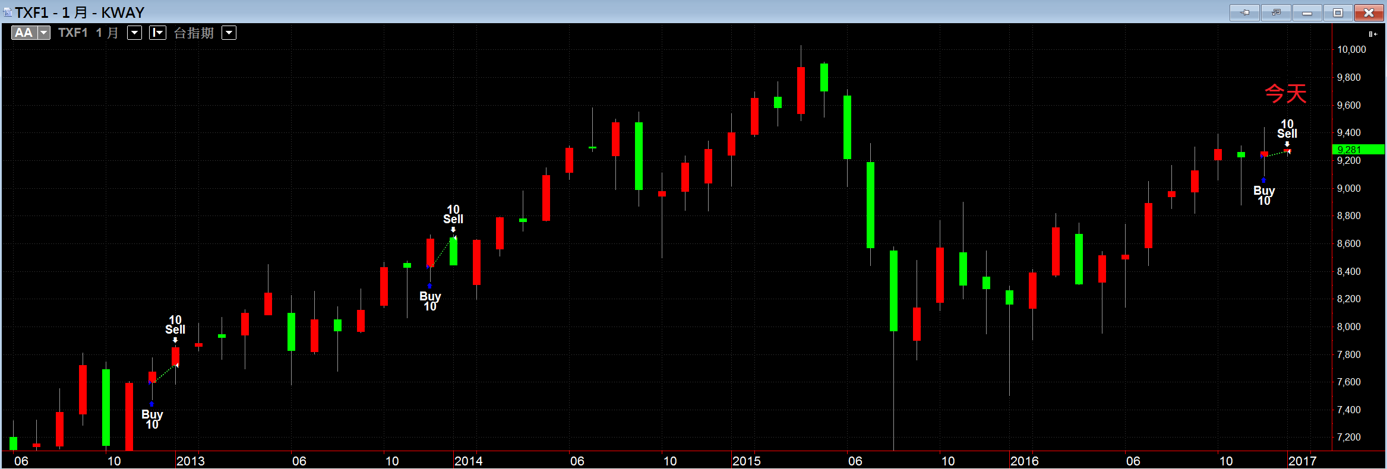
Task: Click the AA text size button
Action: pyautogui.click(x=24, y=33)
